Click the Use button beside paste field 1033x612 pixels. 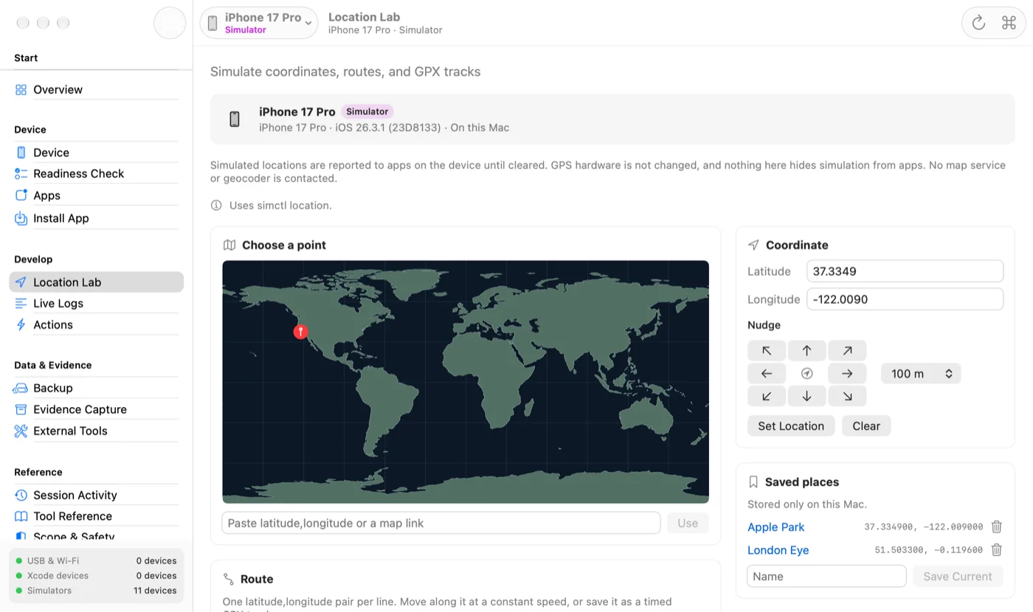(x=688, y=523)
